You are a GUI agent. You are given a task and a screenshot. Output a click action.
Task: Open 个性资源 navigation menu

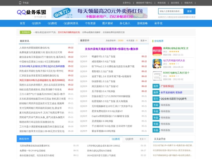(x=90, y=23)
